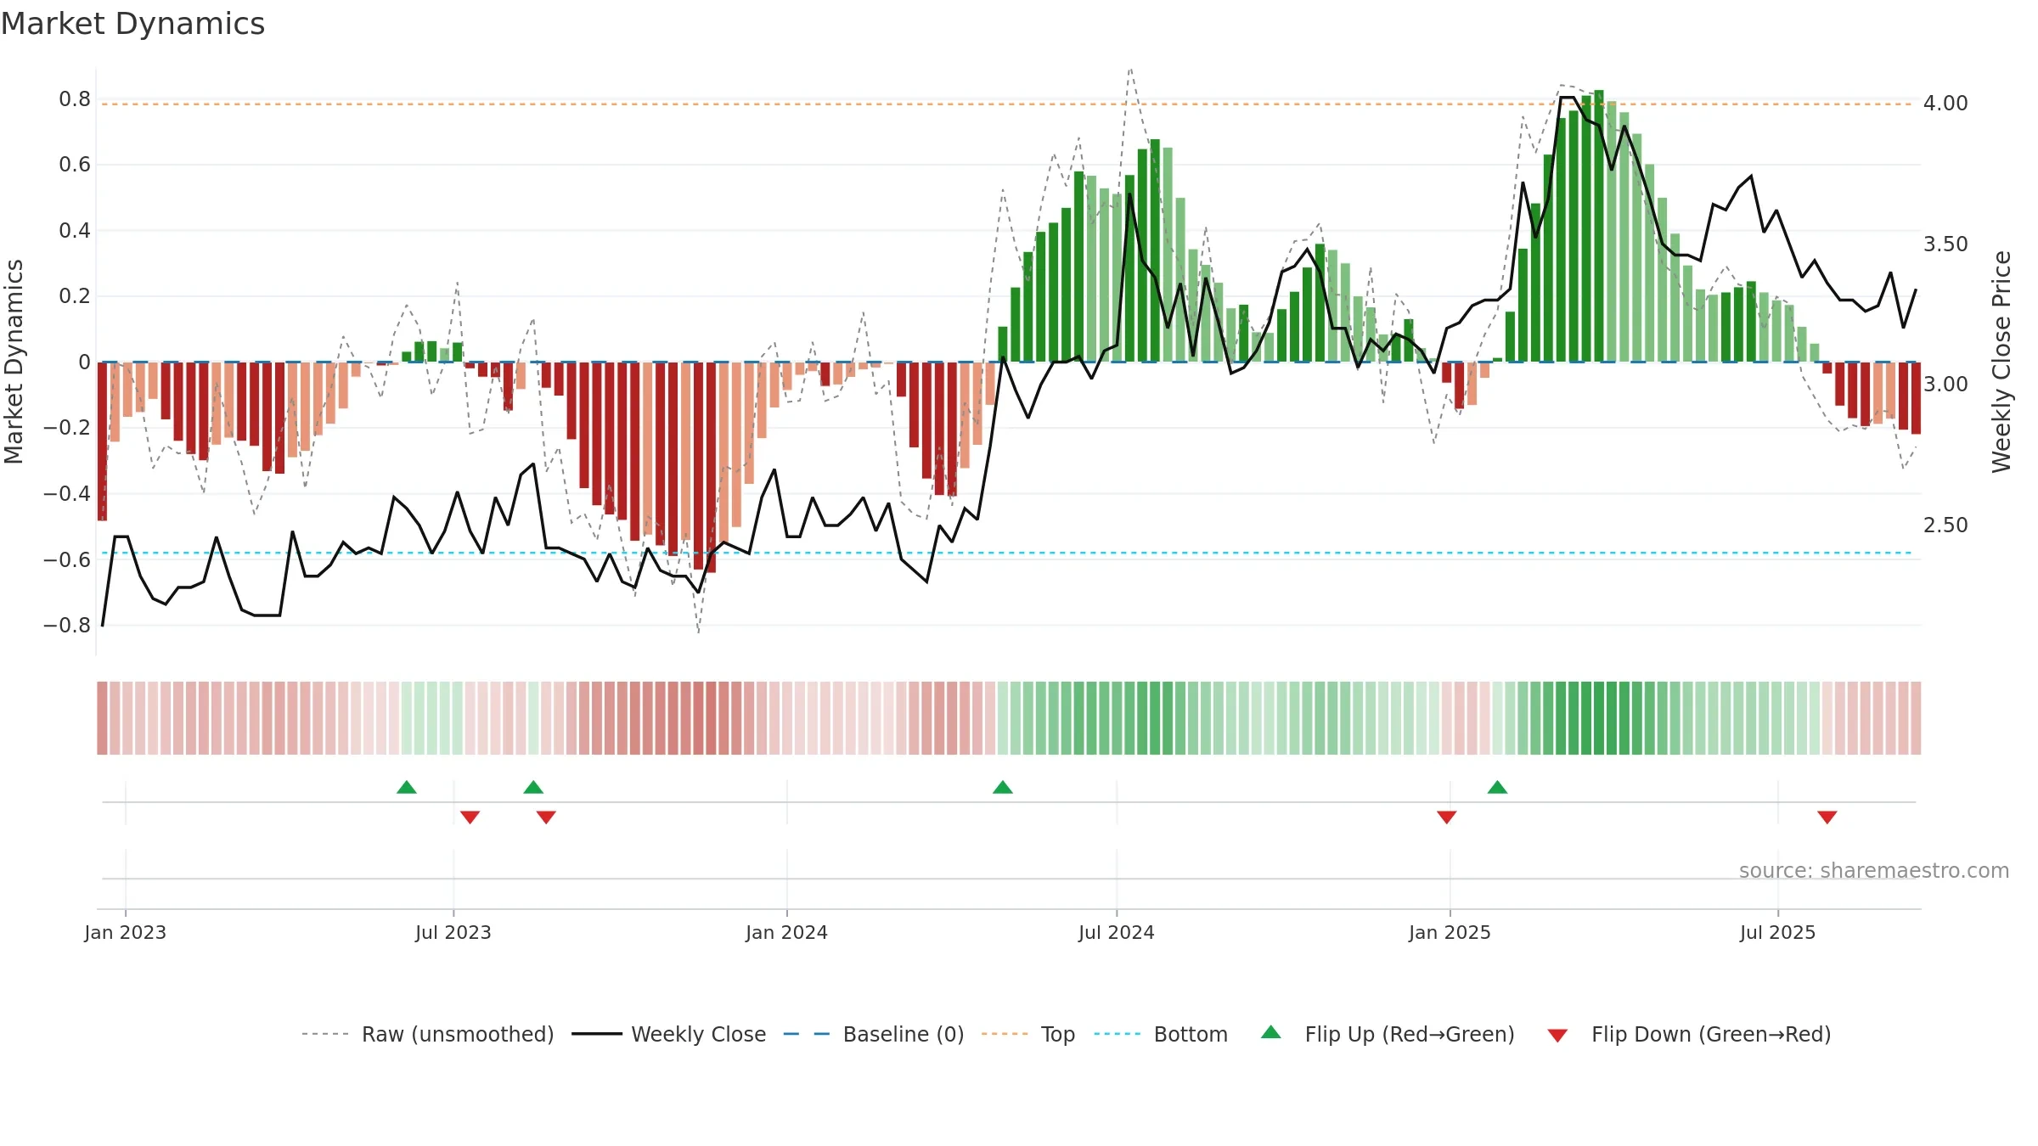Screen dimensions: 2038x1146
Task: Click the red flip-down marker just before Jan 2025
Action: (x=1447, y=817)
